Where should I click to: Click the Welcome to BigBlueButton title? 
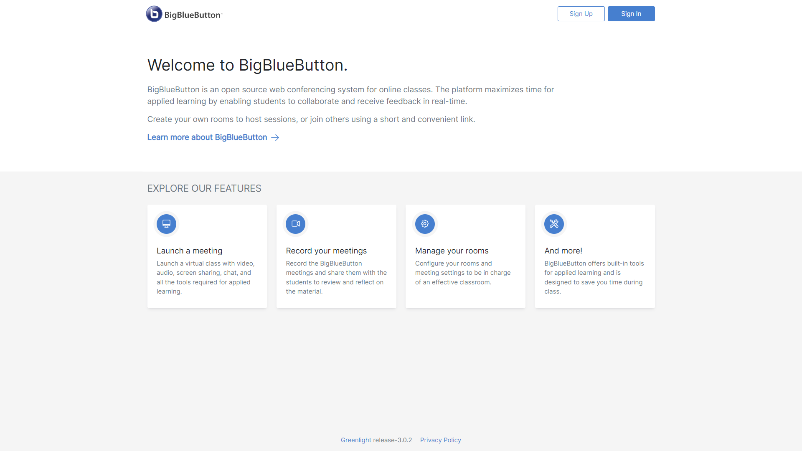247,65
